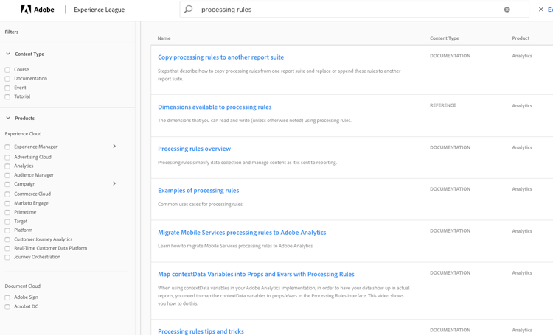Click the REFERENCE content type label
This screenshot has height=335, width=553.
(x=443, y=105)
